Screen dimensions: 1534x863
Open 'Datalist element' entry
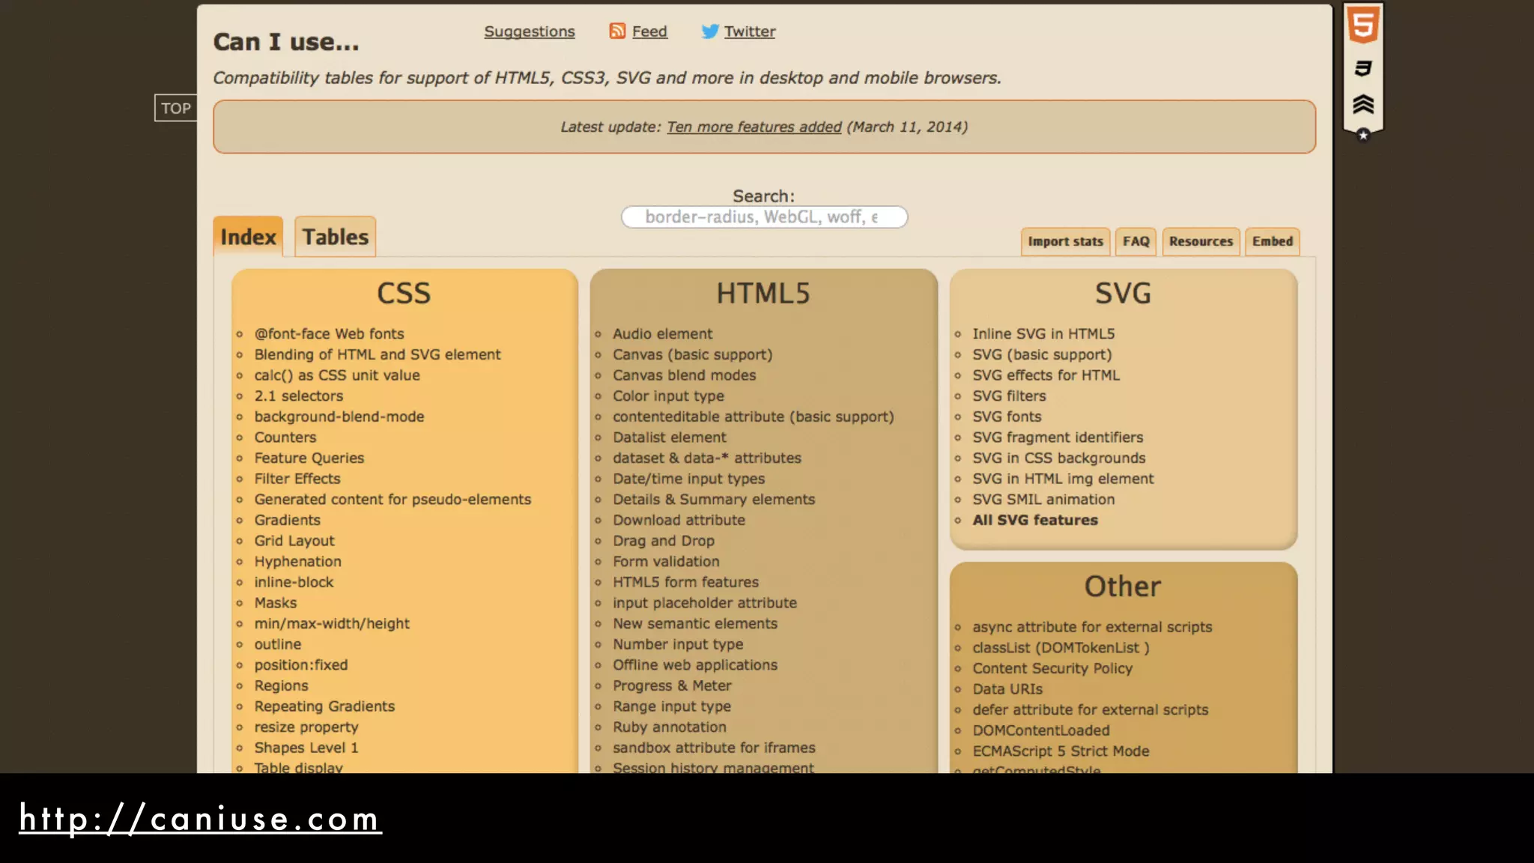pyautogui.click(x=670, y=437)
